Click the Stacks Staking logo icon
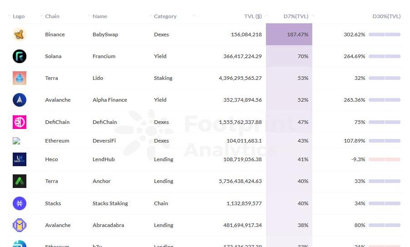The height and width of the screenshot is (247, 410). tap(19, 203)
